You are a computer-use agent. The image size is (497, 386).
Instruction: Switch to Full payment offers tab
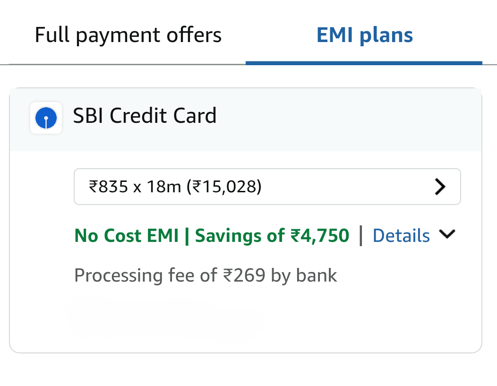click(128, 35)
